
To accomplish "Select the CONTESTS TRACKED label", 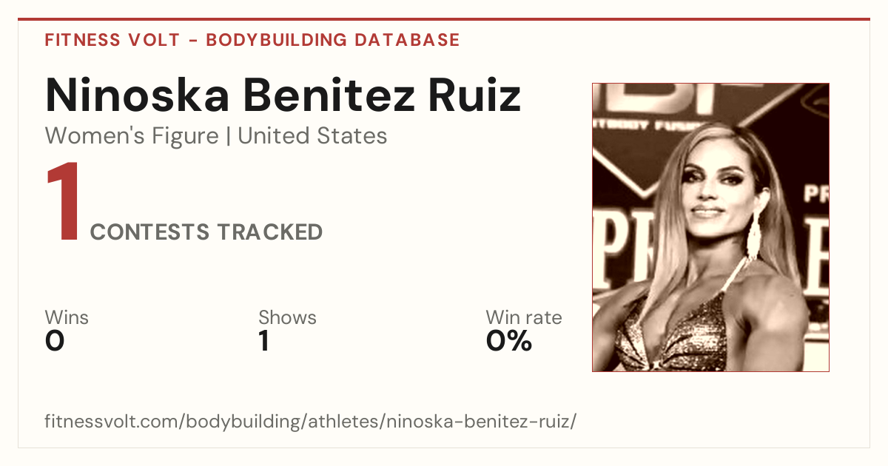I will tap(206, 232).
